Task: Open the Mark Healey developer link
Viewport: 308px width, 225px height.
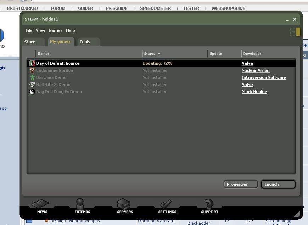Action: point(254,92)
